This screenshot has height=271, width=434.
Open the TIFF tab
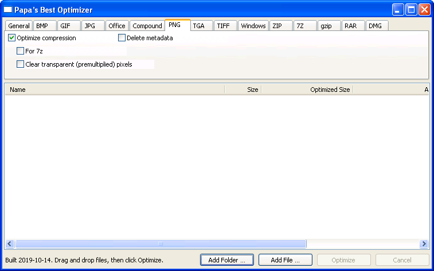pyautogui.click(x=223, y=26)
